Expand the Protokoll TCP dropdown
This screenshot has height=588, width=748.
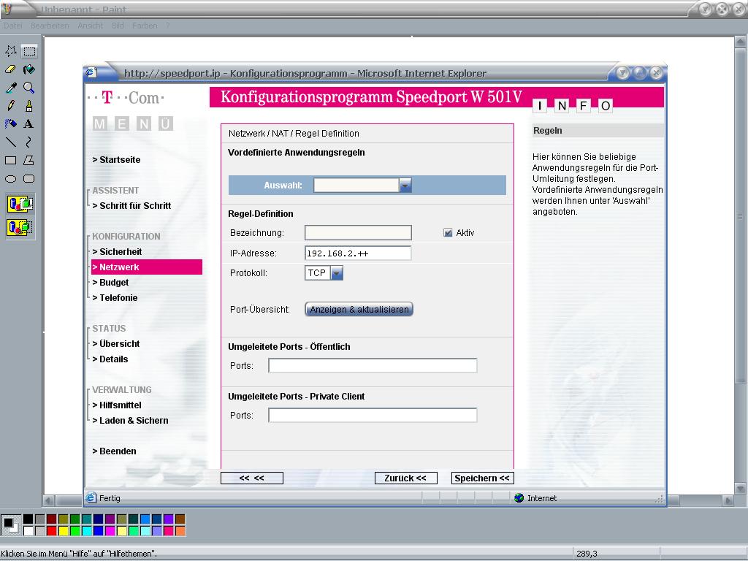click(337, 273)
